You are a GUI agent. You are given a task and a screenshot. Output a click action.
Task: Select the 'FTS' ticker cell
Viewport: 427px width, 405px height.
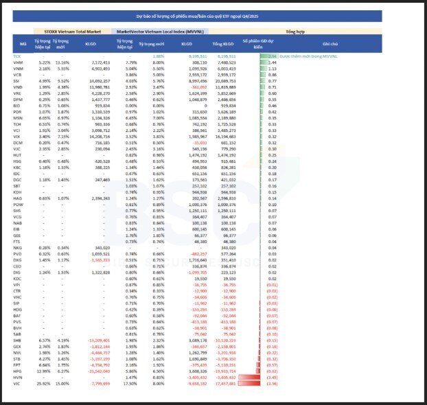[16, 242]
